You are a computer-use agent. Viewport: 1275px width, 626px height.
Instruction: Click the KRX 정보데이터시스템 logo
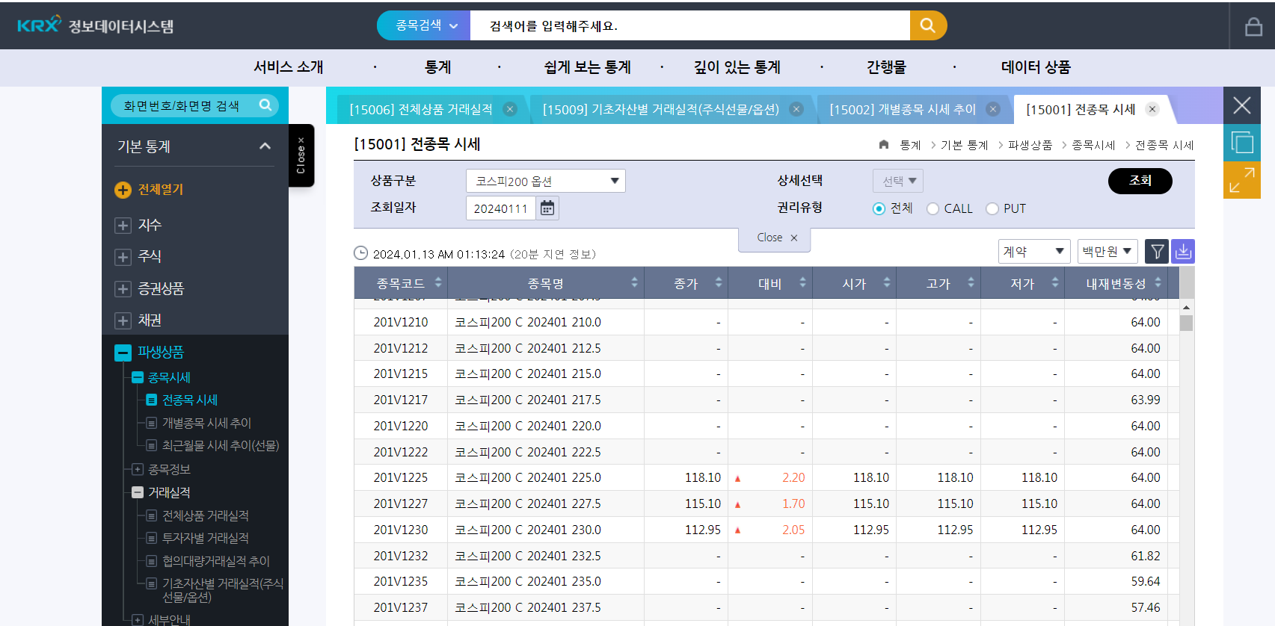pos(95,25)
